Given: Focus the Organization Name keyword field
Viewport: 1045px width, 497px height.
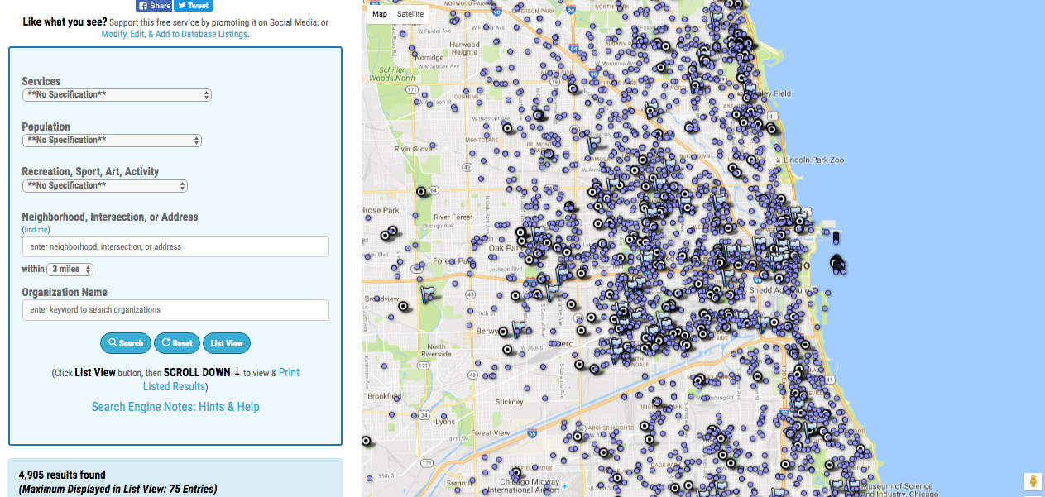Looking at the screenshot, I should 175,310.
